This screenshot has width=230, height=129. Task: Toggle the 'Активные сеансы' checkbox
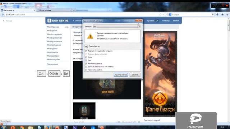coord(86,64)
